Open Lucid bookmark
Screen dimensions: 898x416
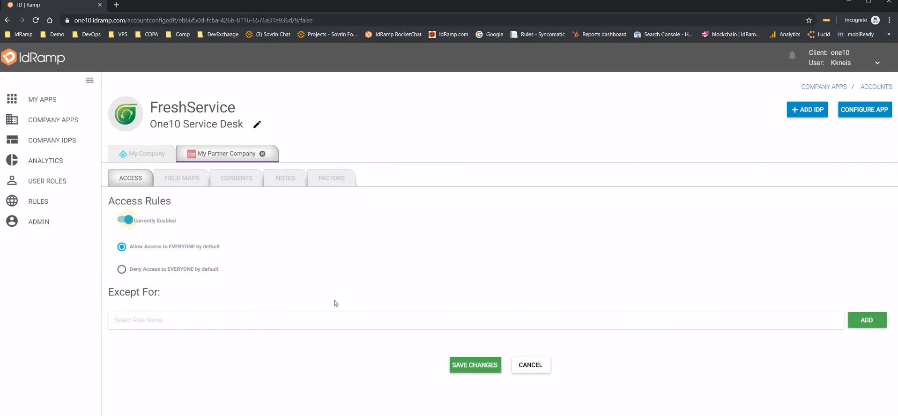click(819, 34)
